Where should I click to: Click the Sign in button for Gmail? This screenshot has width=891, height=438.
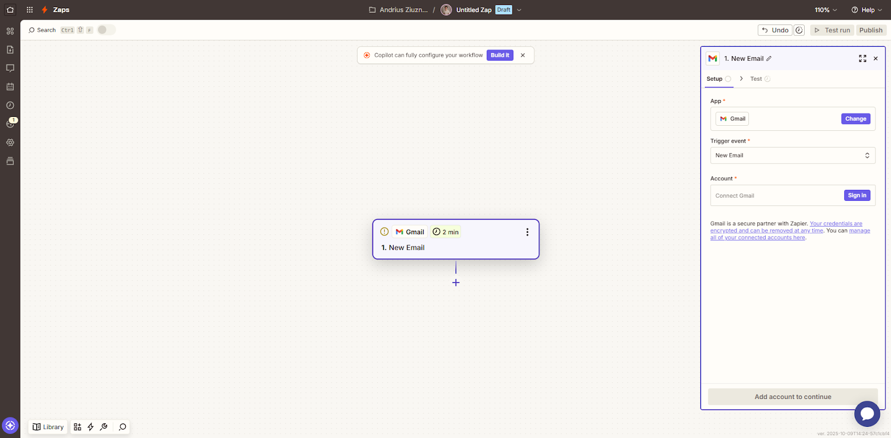pyautogui.click(x=856, y=195)
